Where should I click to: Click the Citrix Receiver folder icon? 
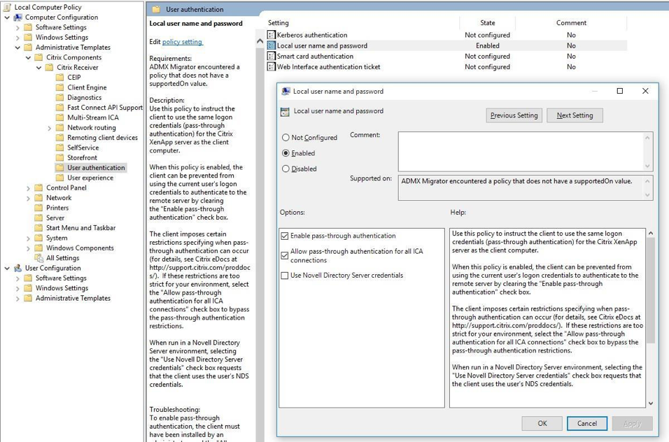click(49, 68)
